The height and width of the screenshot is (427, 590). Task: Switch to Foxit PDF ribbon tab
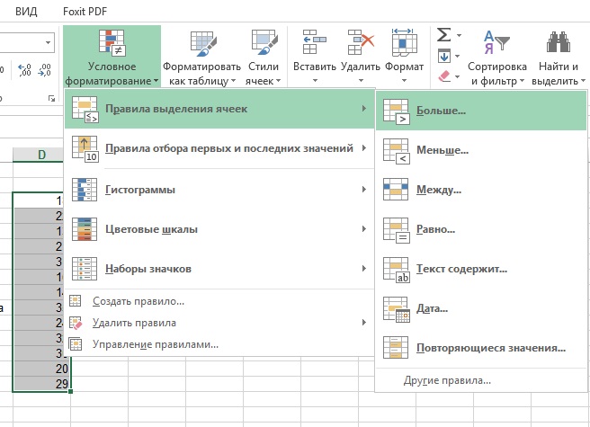pyautogui.click(x=85, y=12)
